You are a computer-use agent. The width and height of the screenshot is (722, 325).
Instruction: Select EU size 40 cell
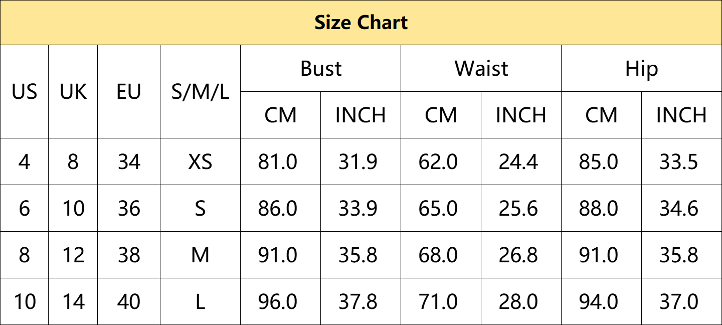(x=129, y=301)
